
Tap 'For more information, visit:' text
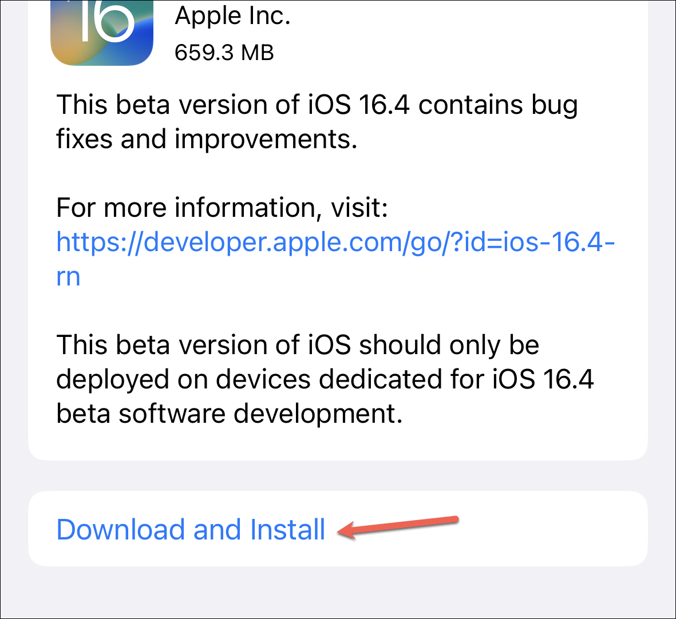coord(222,208)
